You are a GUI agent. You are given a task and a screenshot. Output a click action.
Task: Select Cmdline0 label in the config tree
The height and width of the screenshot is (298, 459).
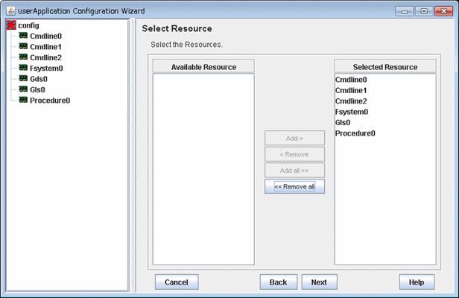[45, 36]
